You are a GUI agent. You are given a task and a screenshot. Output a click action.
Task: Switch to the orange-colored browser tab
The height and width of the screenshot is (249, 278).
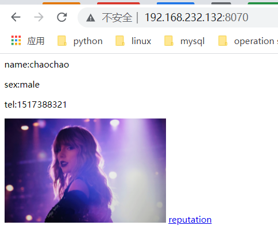coord(61,3)
